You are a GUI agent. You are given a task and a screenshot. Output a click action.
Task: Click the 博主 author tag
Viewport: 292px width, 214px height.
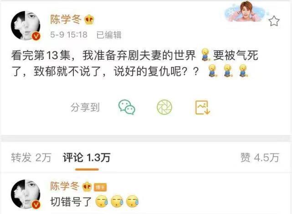(100, 187)
